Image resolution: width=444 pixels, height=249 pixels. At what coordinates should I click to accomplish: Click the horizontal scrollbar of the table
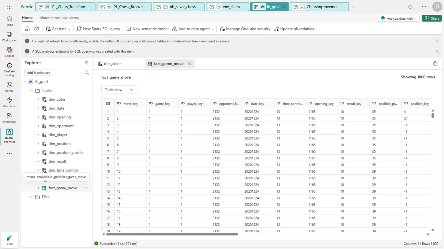tap(172, 234)
